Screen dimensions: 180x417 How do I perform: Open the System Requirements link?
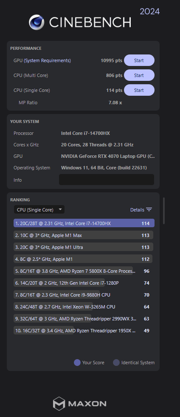point(47,60)
